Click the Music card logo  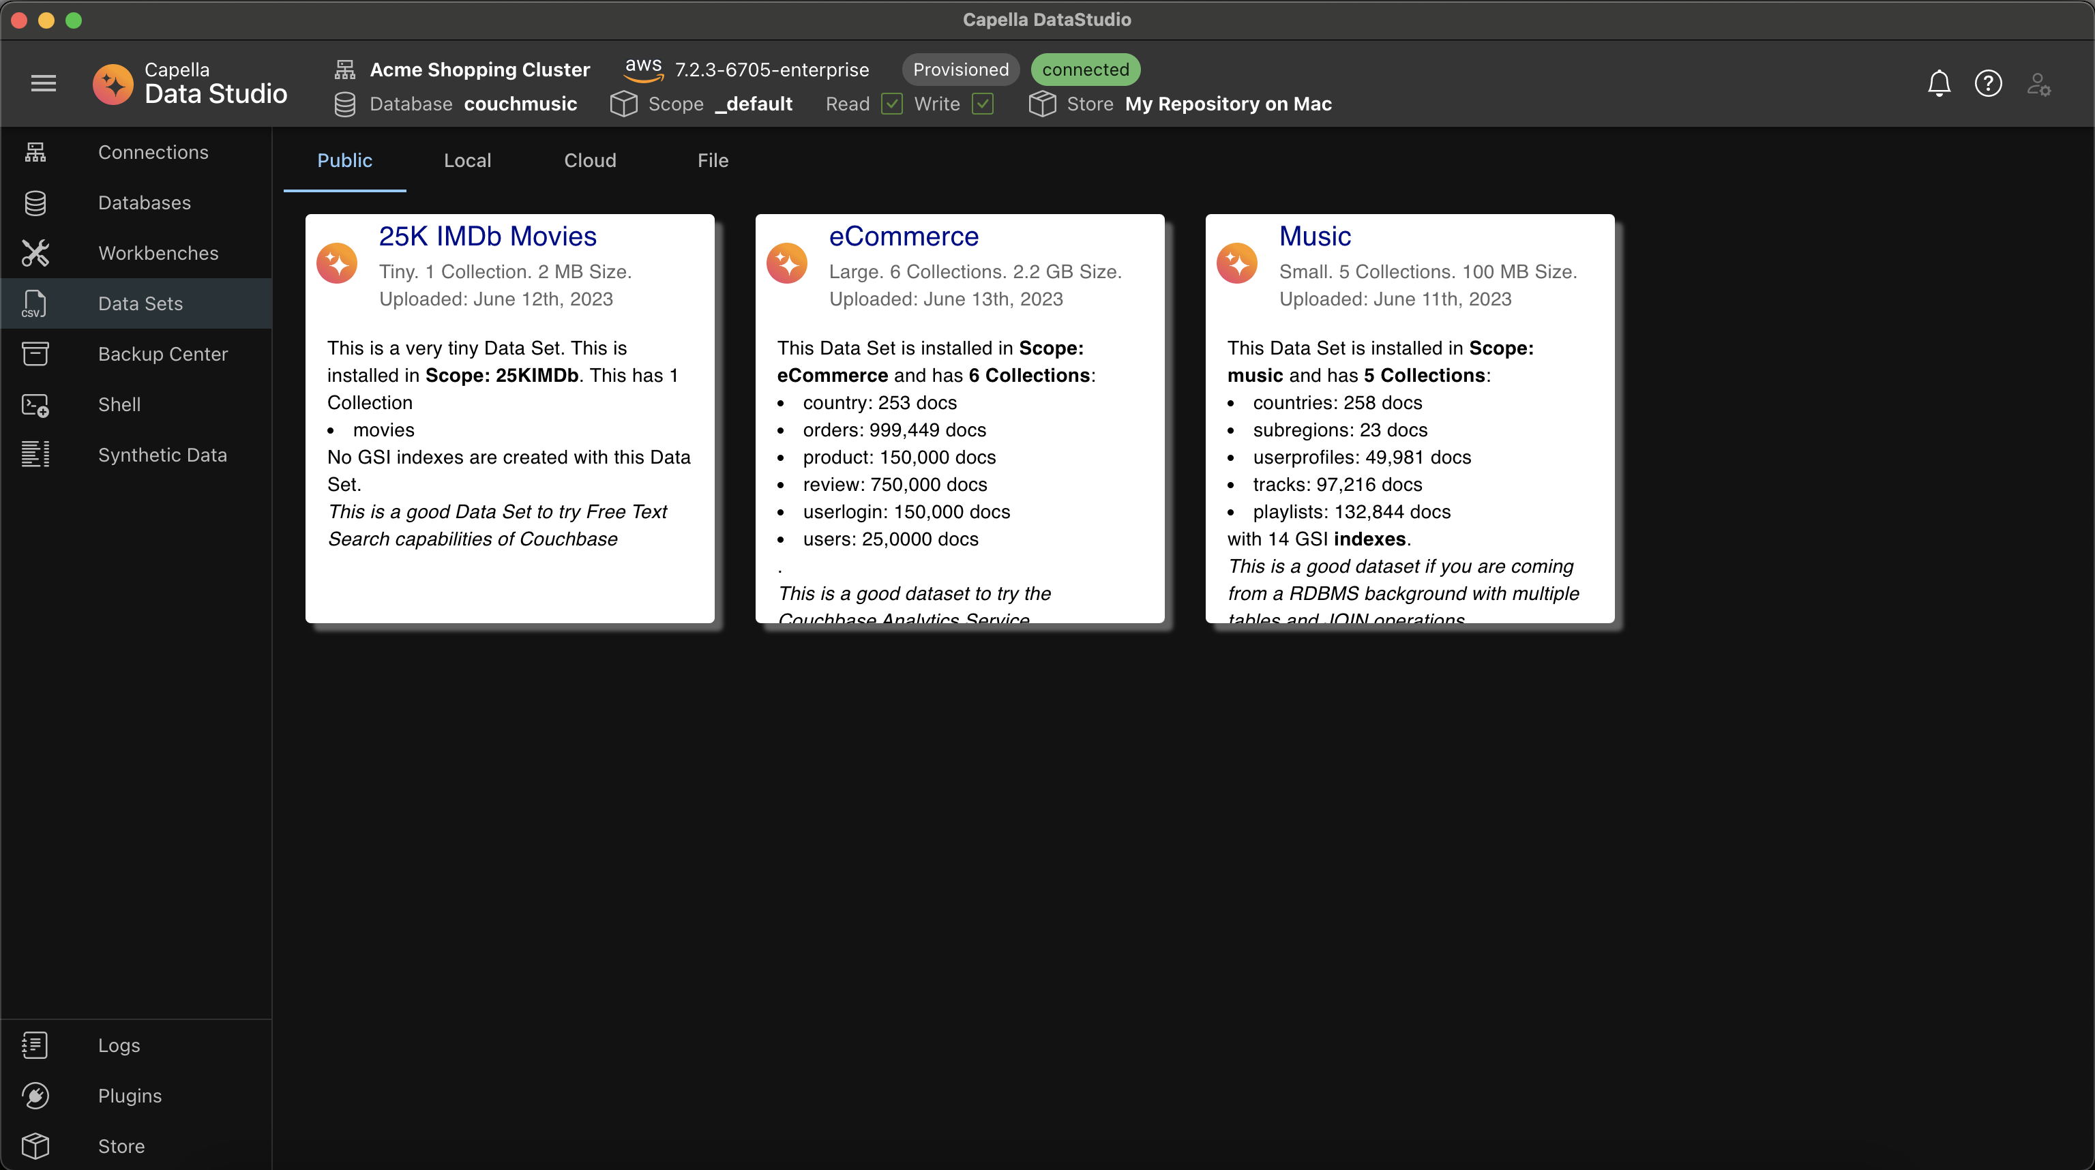pos(1237,263)
